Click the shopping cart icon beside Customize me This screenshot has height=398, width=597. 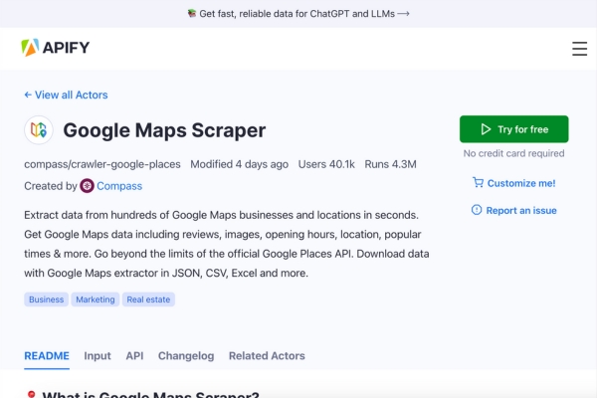(478, 182)
